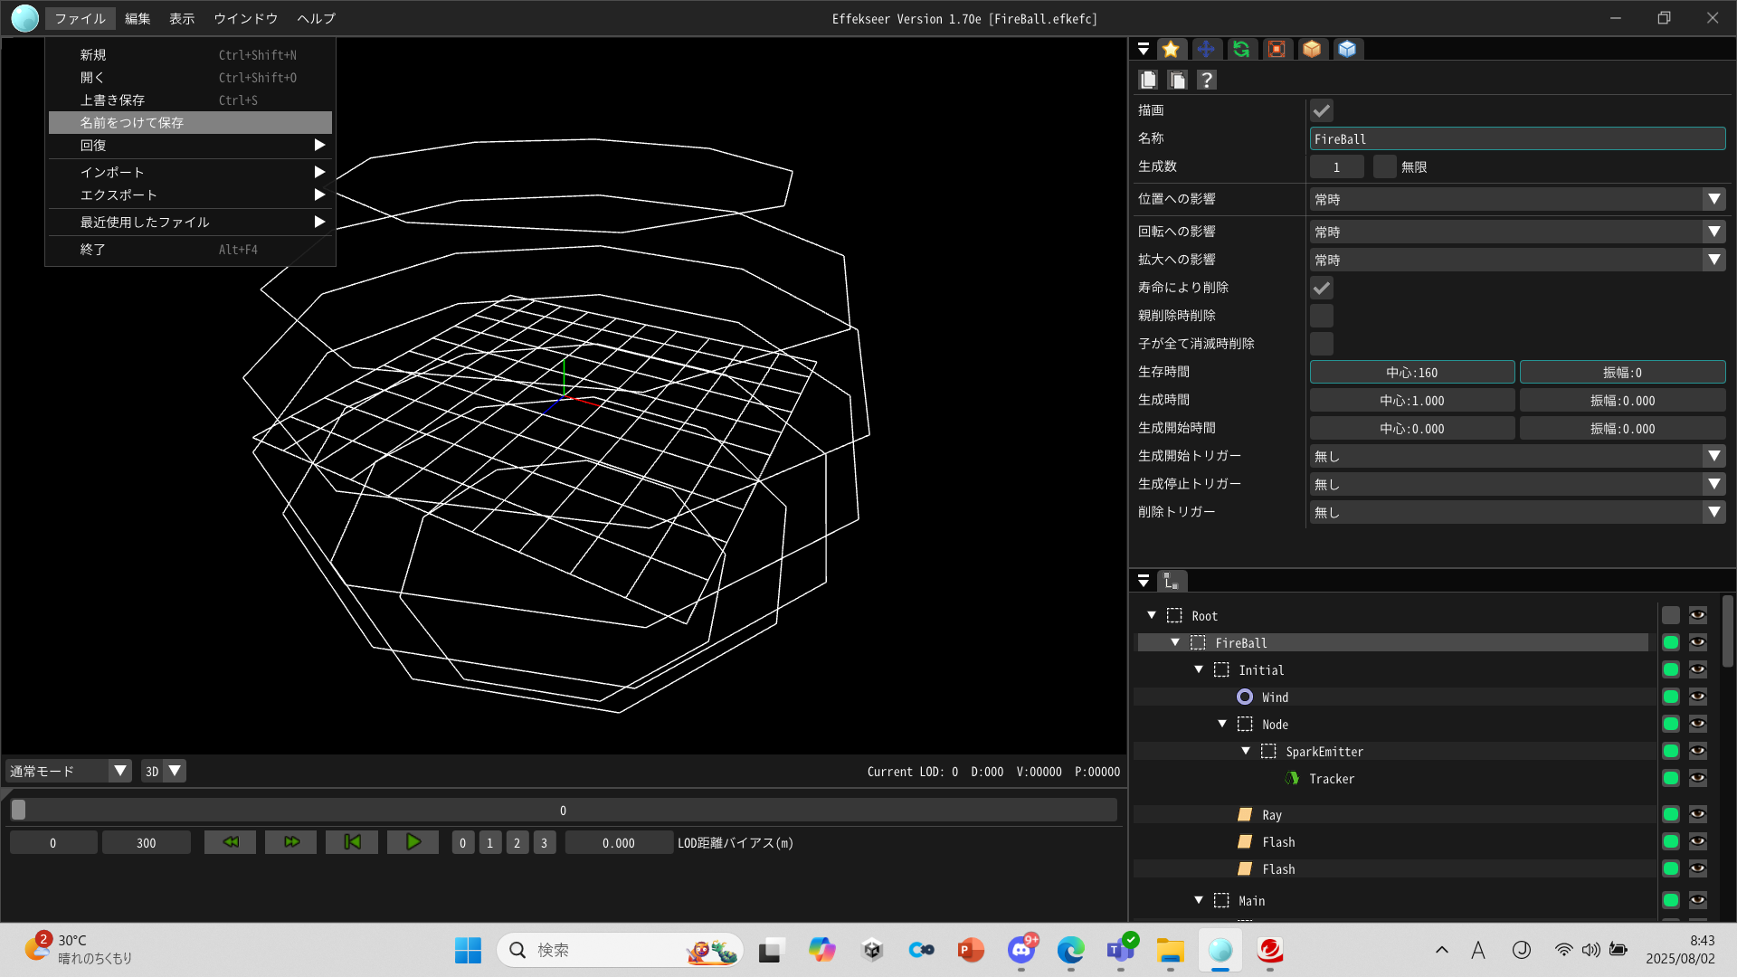Viewport: 1737px width, 977px height.
Task: Open the green rotation arrows tab
Action: [x=1241, y=49]
